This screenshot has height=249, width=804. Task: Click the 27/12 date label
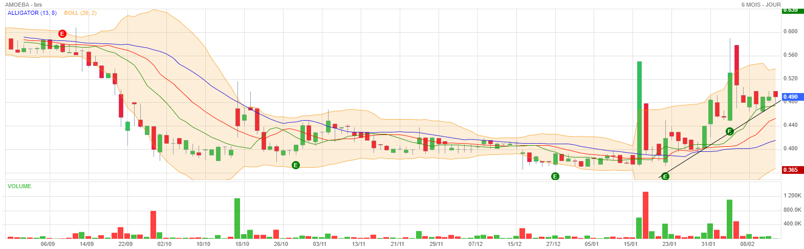click(x=553, y=244)
